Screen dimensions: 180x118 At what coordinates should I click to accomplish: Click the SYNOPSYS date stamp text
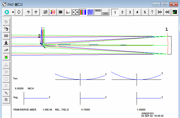(x=152, y=115)
